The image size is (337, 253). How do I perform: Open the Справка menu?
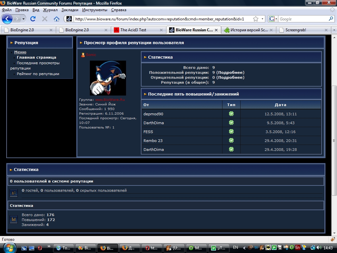[118, 10]
